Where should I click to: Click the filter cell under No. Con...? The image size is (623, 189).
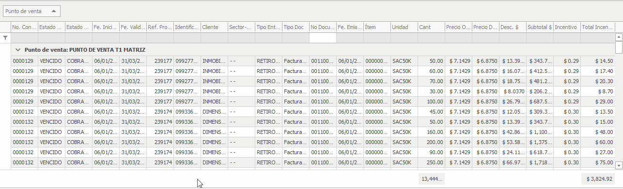click(24, 38)
